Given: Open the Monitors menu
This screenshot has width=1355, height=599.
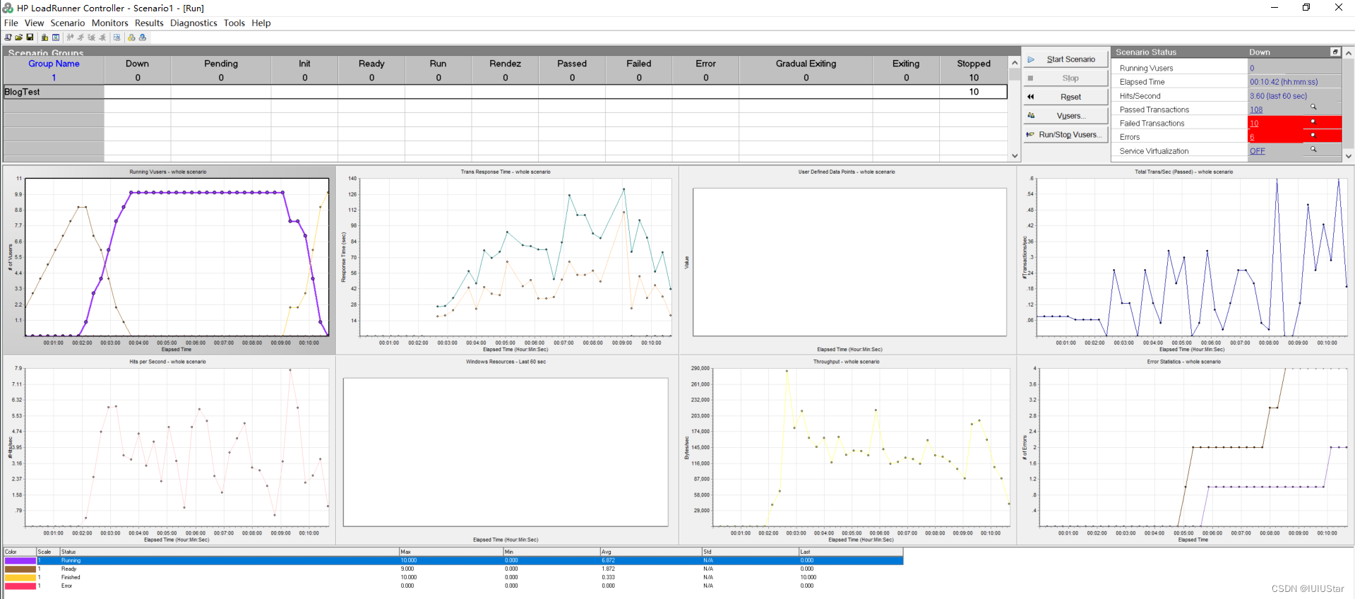Looking at the screenshot, I should [110, 23].
